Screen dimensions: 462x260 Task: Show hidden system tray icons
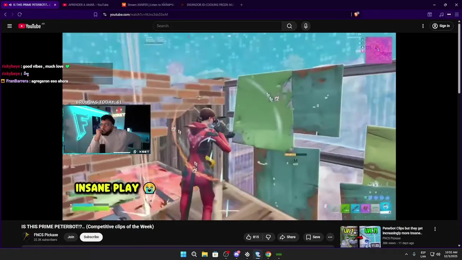coord(406,254)
